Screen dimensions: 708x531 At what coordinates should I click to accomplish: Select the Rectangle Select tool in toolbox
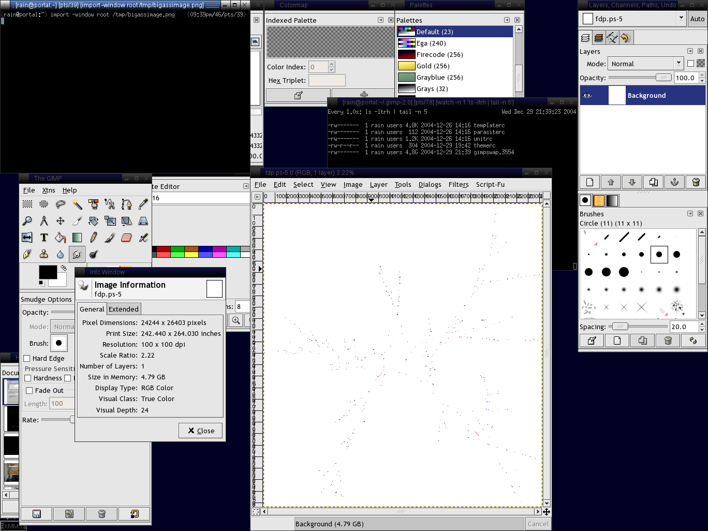pyautogui.click(x=27, y=204)
